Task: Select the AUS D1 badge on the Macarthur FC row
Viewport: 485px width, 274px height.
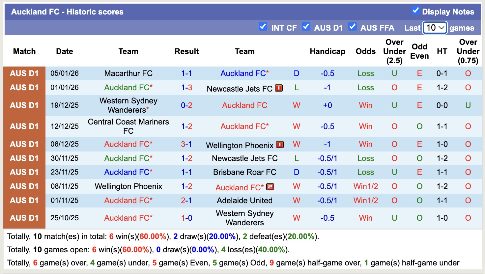Action: [24, 73]
